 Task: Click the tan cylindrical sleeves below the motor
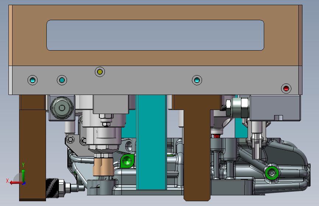pos(103,167)
